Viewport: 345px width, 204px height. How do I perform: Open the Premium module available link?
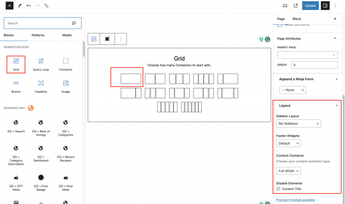coord(296,200)
